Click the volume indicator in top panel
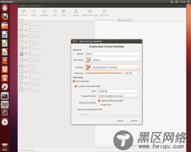 tap(177, 2)
